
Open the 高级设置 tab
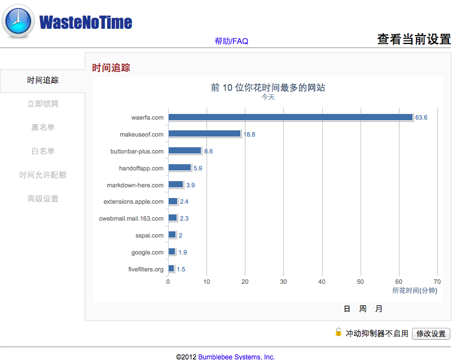(43, 199)
